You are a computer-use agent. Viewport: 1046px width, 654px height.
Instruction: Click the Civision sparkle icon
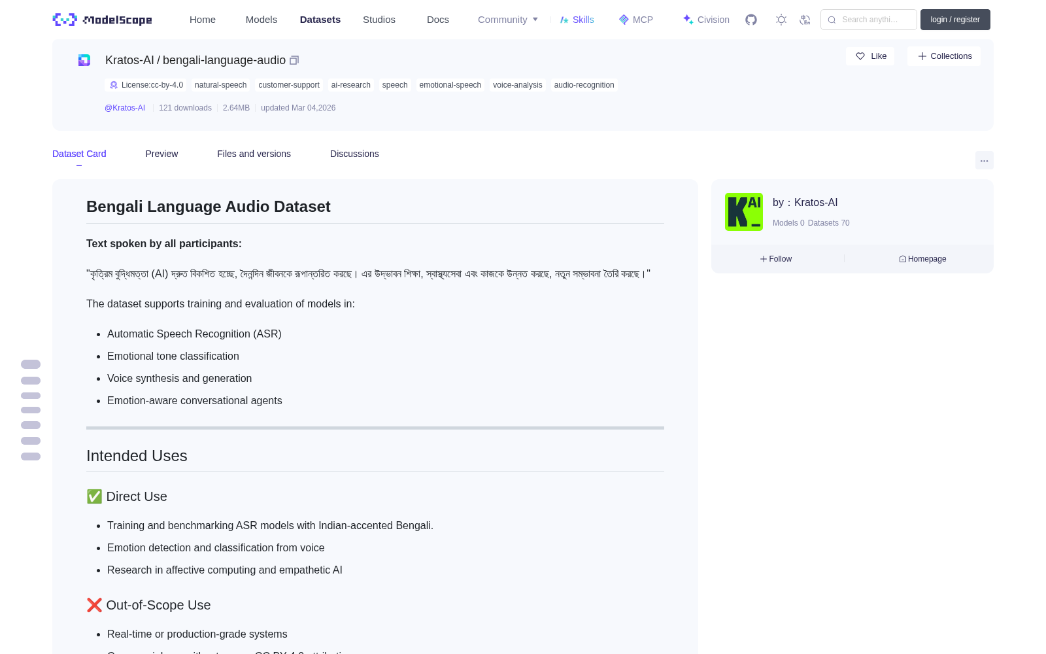pos(688,20)
